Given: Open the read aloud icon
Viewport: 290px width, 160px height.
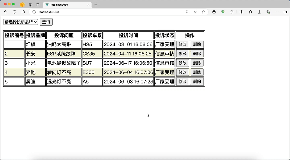Looking at the screenshot, I should tap(195, 12).
